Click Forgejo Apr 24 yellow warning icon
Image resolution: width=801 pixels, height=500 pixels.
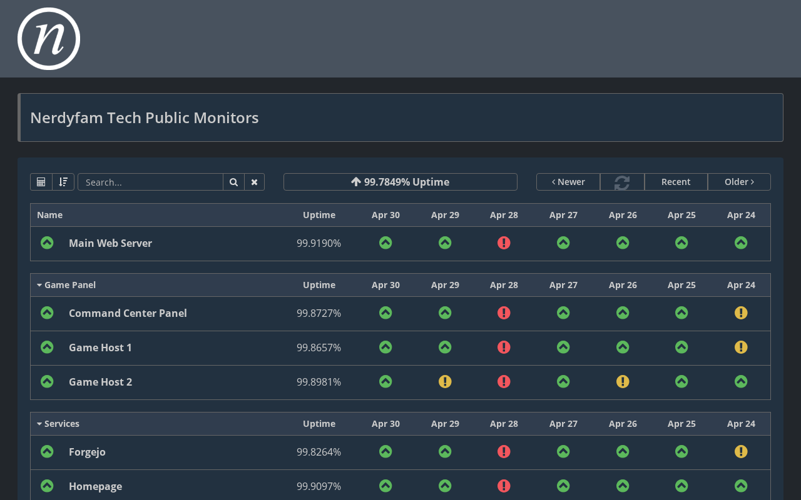[x=741, y=452]
